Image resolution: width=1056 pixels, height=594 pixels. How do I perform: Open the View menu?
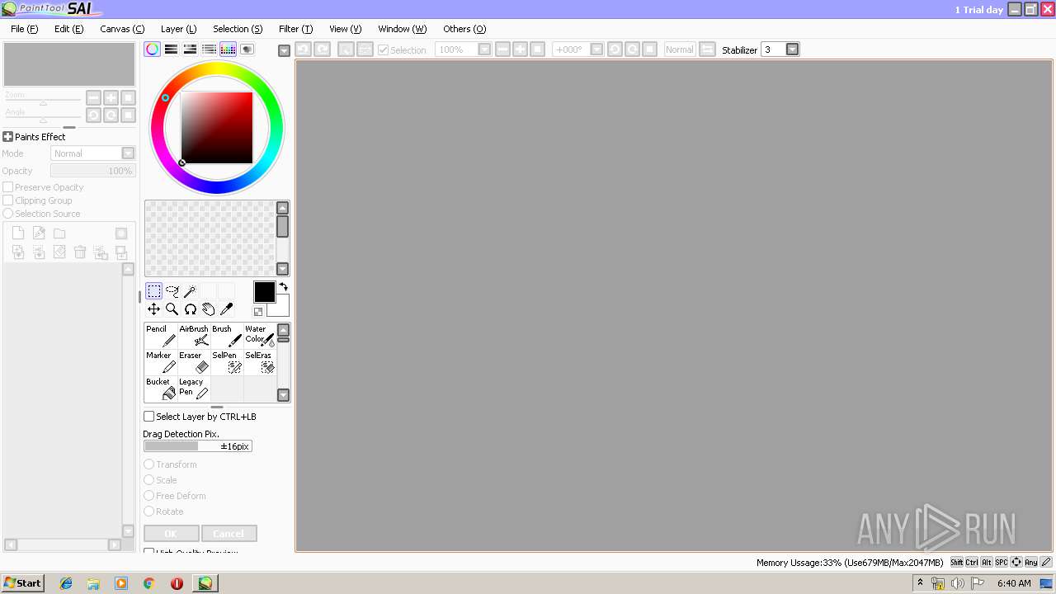click(345, 29)
